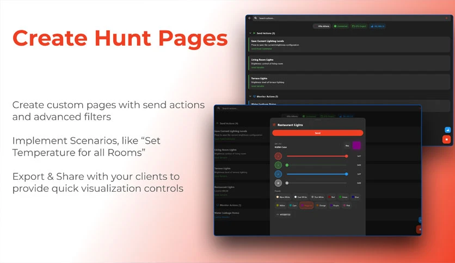Image resolution: width=455 pixels, height=263 pixels.
Task: Click the Monitor Actions (1) header in front window
Action: click(229, 205)
